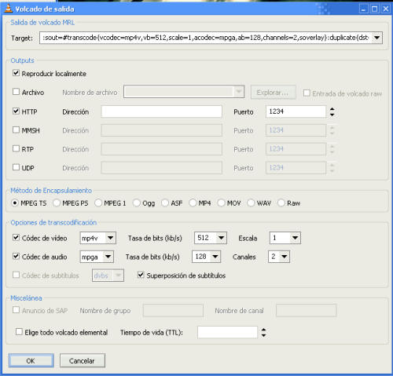393x376 pixels.
Task: Enable the UDP output checkbox
Action: coord(16,167)
